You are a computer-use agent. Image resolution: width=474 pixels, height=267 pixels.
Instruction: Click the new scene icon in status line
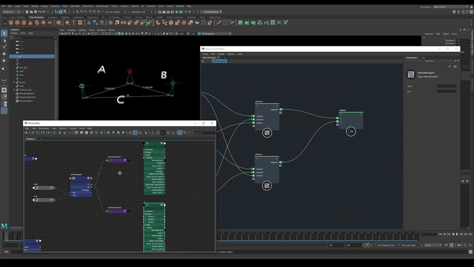[x=27, y=12]
